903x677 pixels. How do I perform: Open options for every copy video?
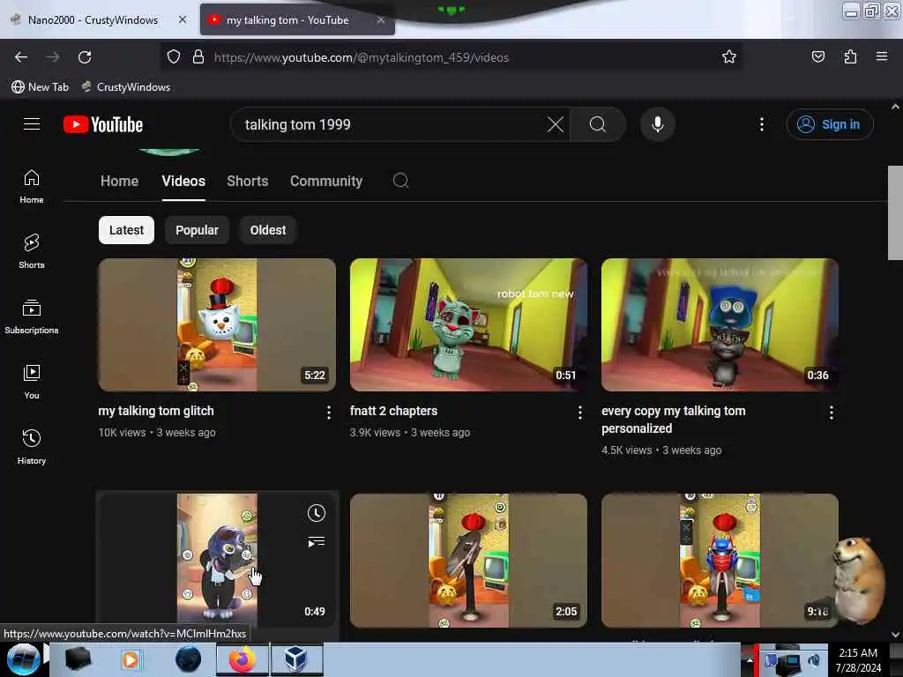click(831, 413)
